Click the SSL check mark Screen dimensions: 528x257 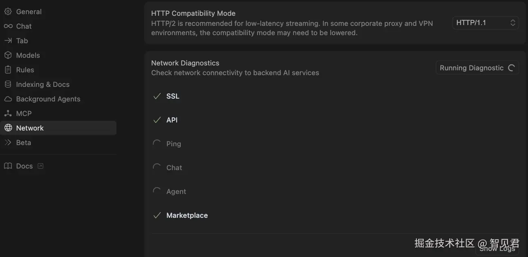157,96
